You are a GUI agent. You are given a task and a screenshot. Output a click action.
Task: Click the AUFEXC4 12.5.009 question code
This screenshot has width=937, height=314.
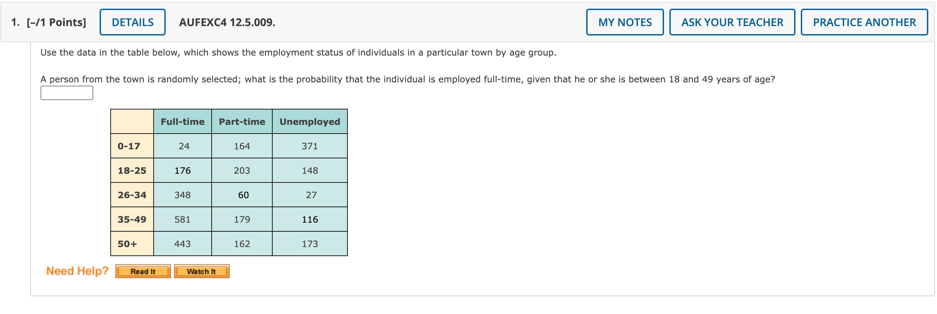(227, 22)
